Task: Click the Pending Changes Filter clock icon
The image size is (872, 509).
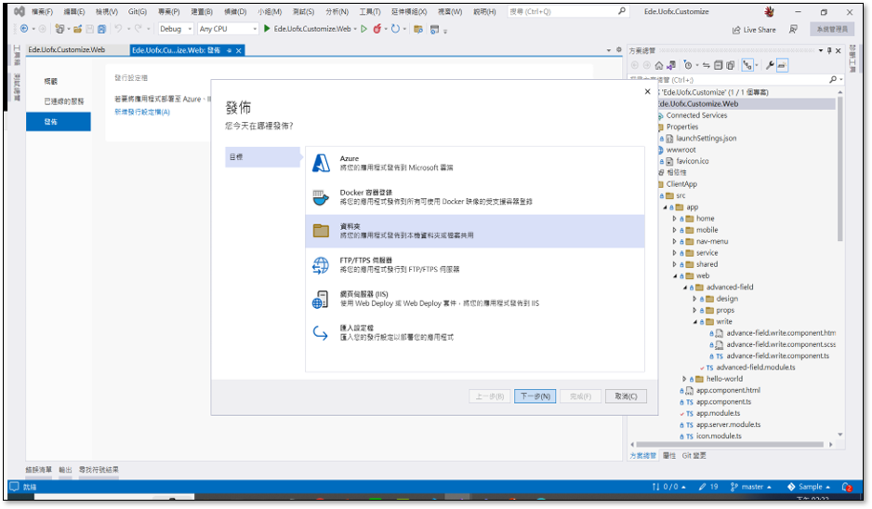Action: [x=688, y=66]
